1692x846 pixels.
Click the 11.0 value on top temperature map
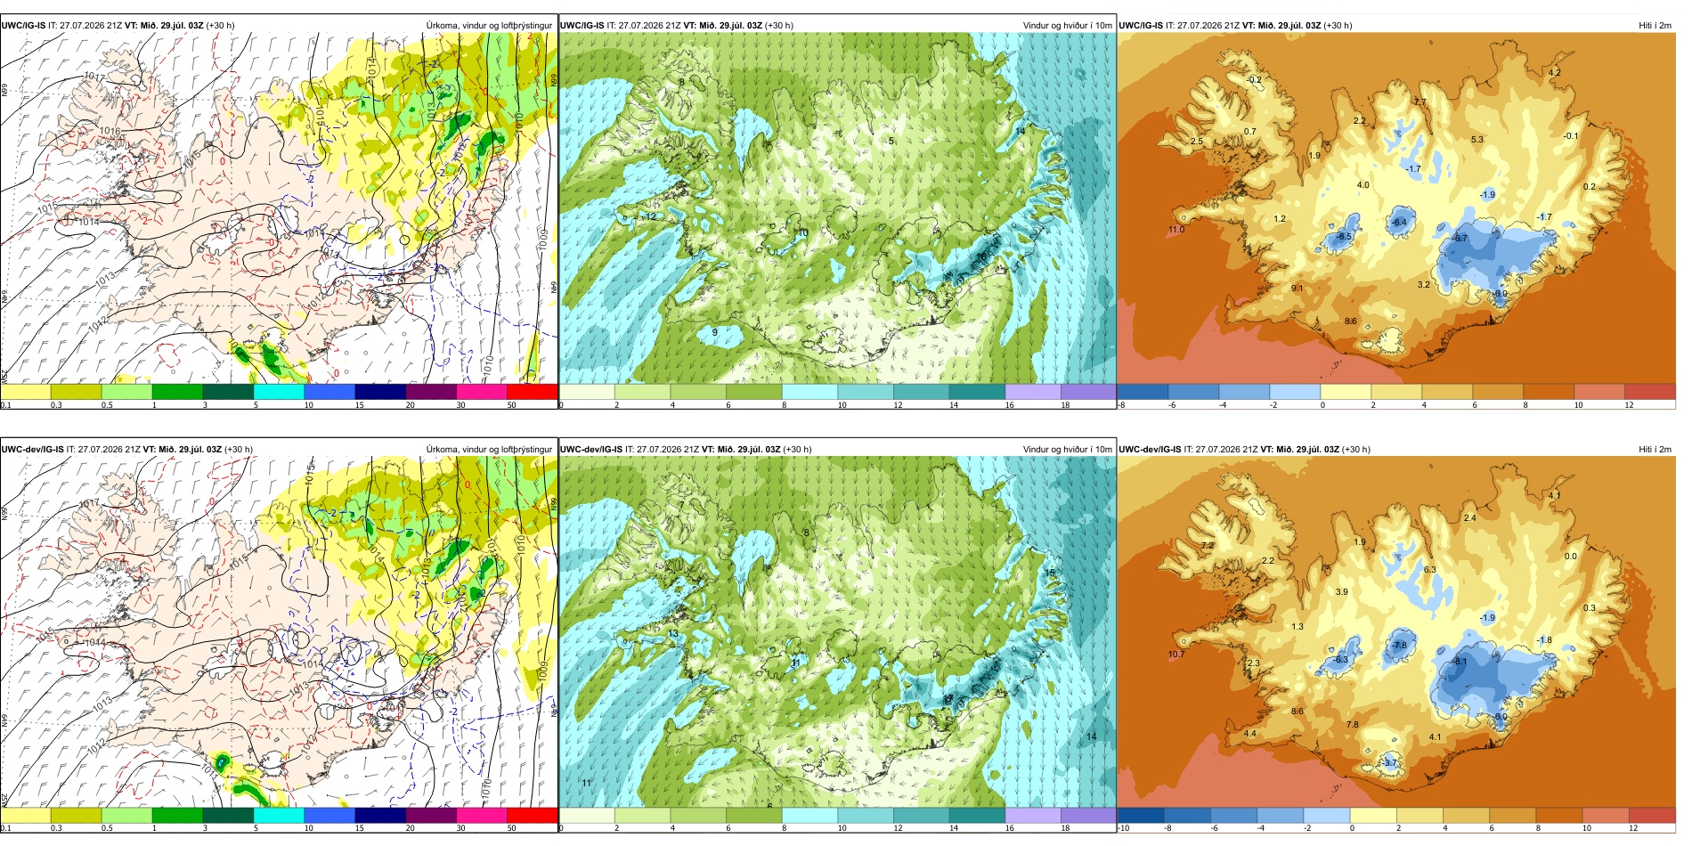click(x=1176, y=230)
